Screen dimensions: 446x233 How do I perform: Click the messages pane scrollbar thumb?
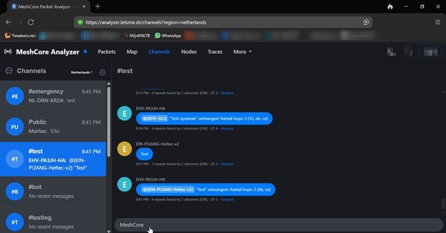tap(443, 204)
